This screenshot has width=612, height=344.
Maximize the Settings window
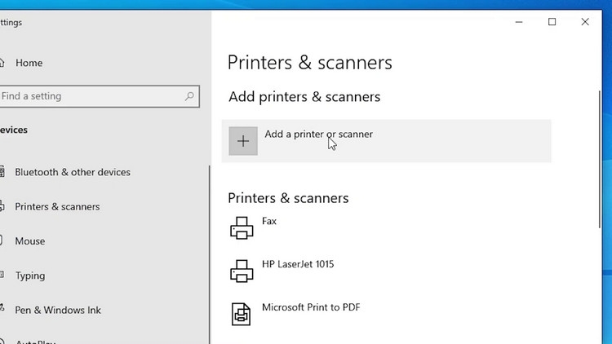(552, 22)
